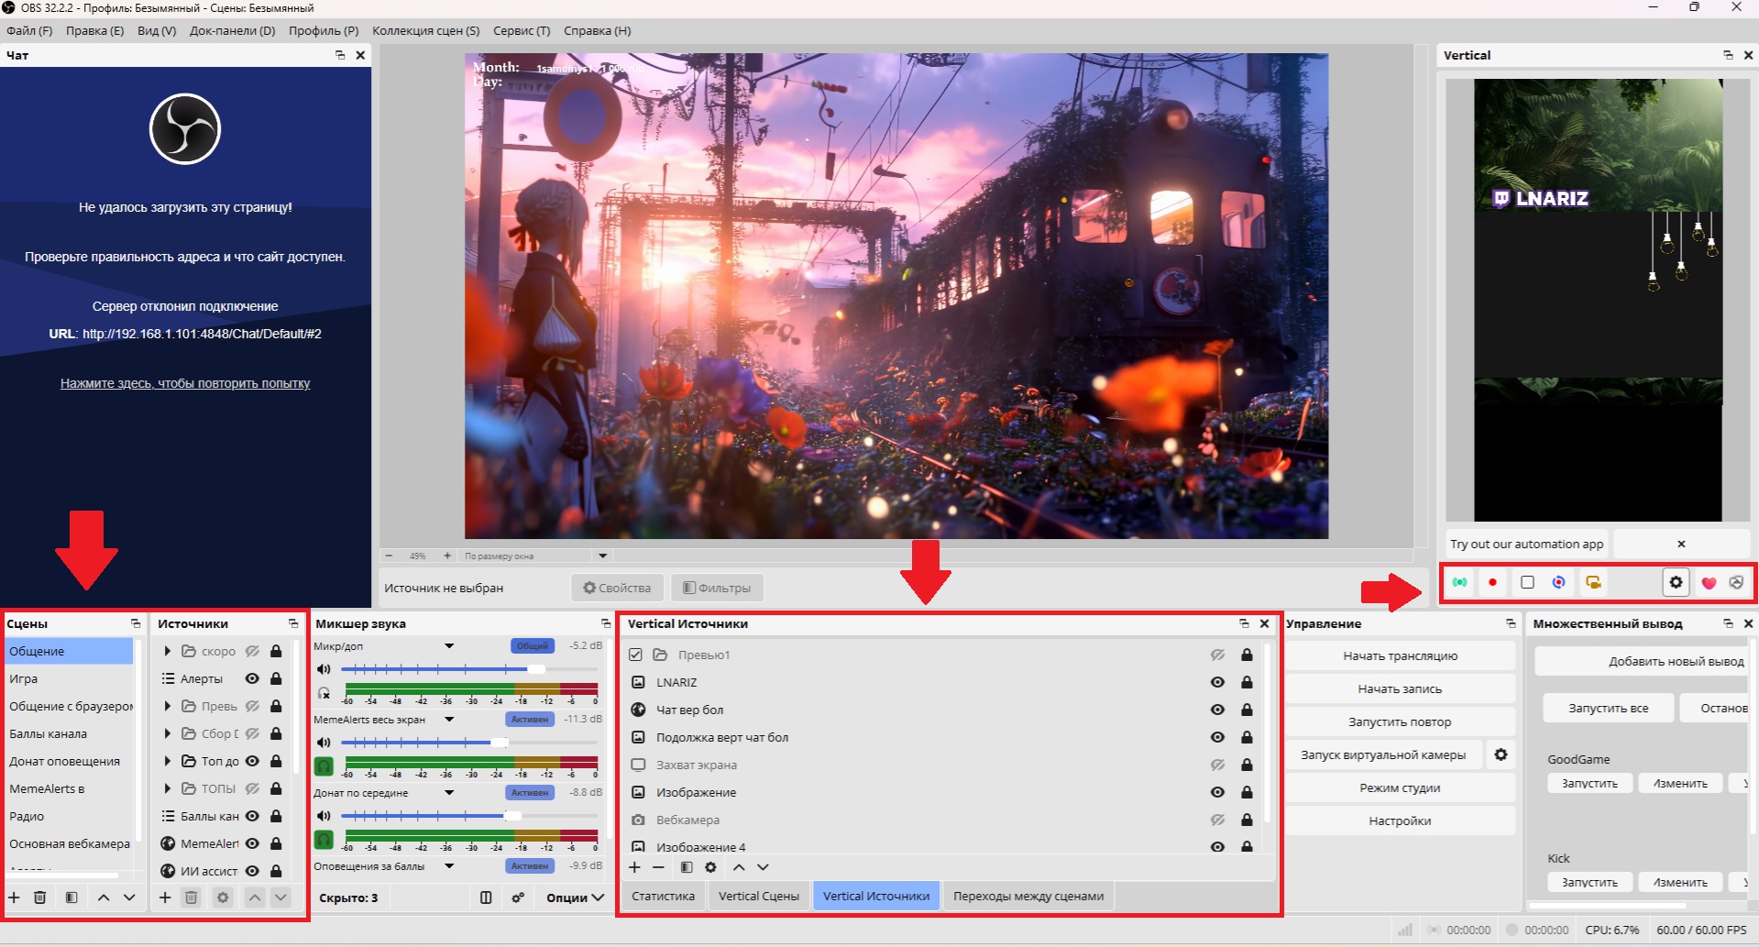Open scene filters icon in Scenes toolbar
1759x947 pixels.
pyautogui.click(x=71, y=897)
